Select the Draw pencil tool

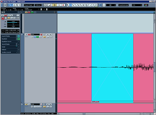coord(88,5)
